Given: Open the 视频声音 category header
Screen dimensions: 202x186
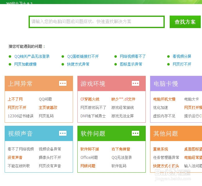Looking at the screenshot, I should (39, 134).
